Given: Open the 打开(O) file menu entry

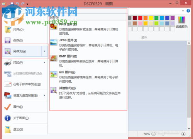Looking at the screenshot, I should (x=25, y=30).
